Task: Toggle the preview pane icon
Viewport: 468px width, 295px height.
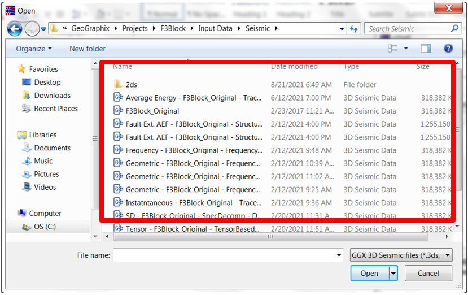Action: click(x=426, y=49)
